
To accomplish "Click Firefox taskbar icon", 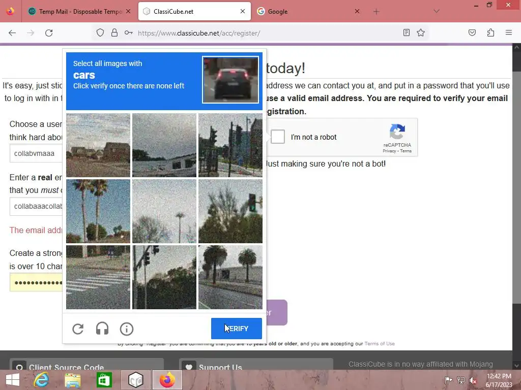I will tap(167, 380).
